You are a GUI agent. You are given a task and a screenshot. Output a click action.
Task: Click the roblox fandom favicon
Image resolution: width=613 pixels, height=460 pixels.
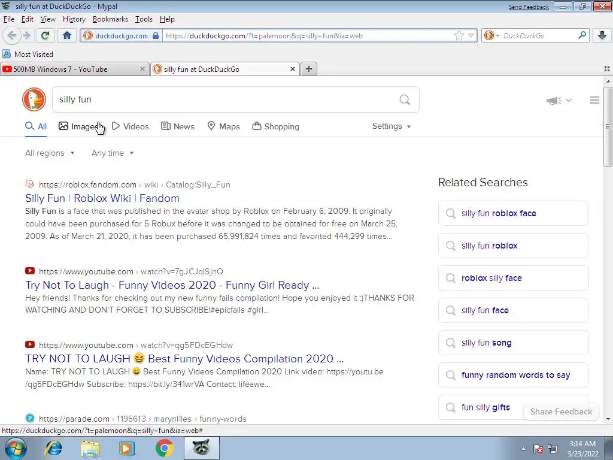30,184
